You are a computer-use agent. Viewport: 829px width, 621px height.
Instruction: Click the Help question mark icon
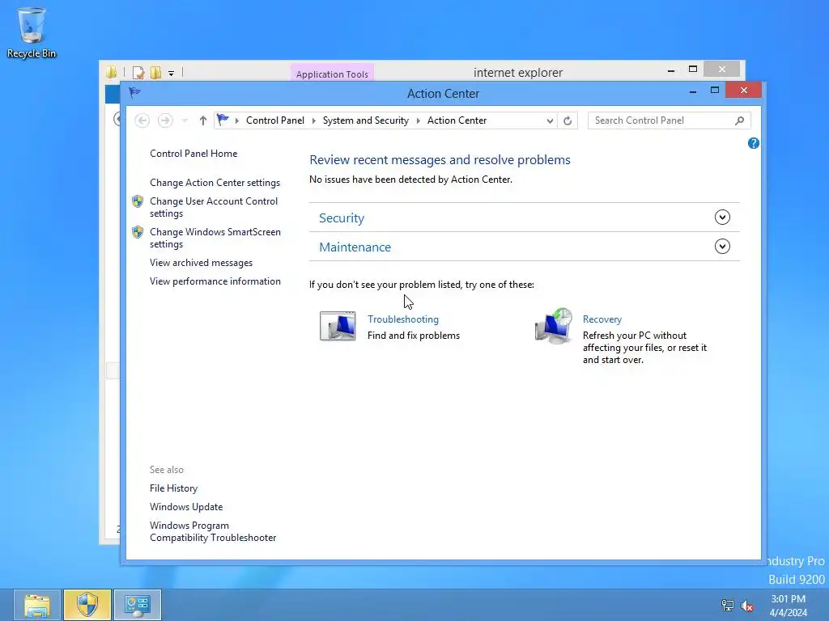(x=754, y=143)
